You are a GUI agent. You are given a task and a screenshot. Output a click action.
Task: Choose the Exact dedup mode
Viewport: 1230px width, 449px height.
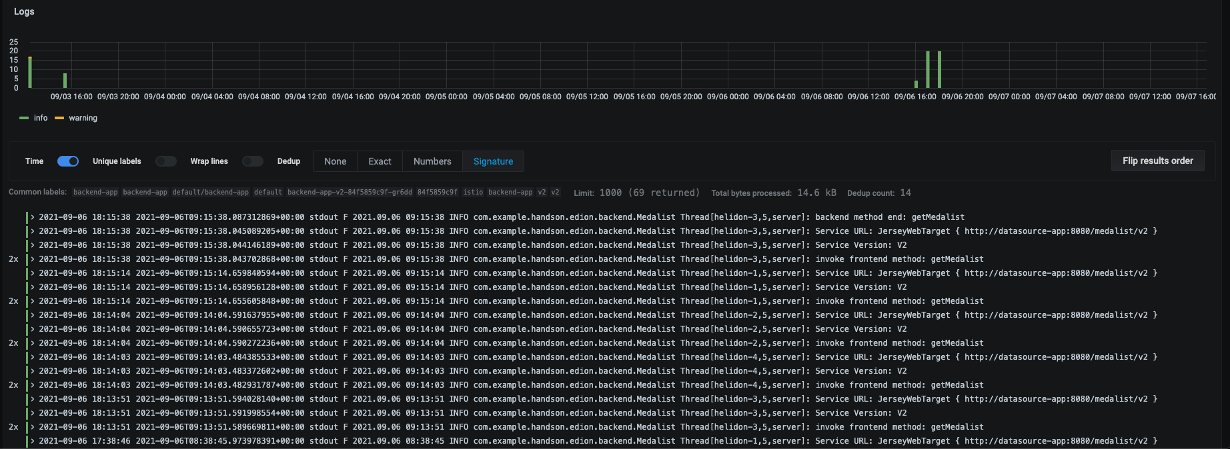[x=380, y=161]
